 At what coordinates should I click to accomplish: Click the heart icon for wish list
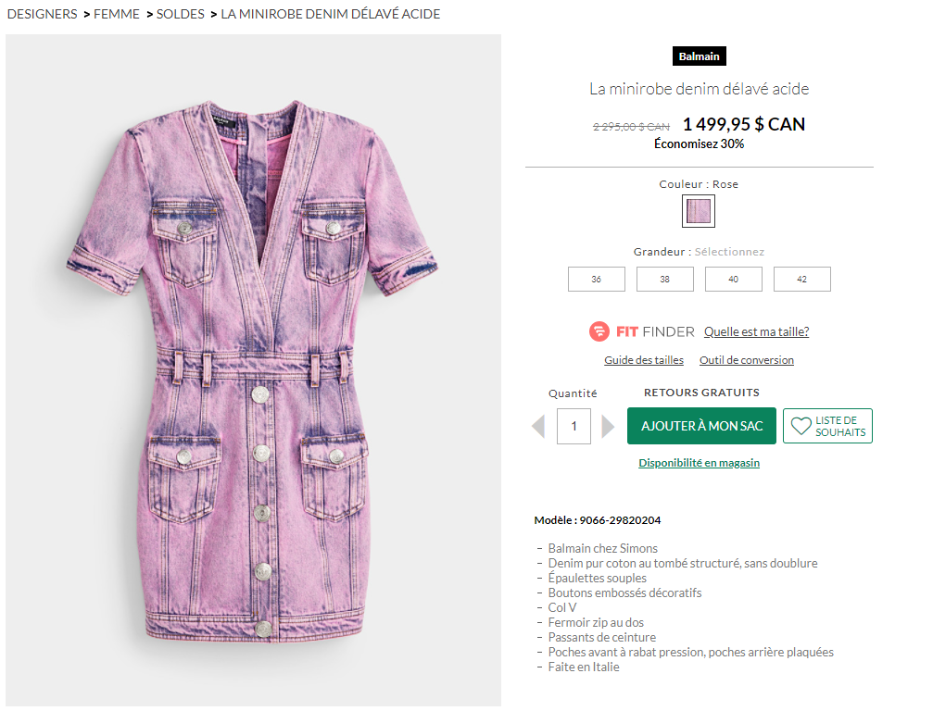coord(801,426)
